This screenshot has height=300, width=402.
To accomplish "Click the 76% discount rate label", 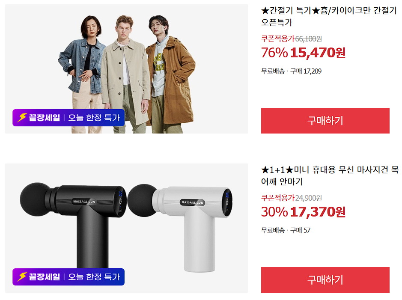I will pyautogui.click(x=274, y=53).
